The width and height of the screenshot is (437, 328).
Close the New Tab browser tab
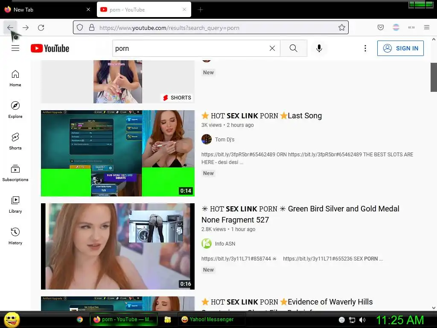[x=88, y=9]
